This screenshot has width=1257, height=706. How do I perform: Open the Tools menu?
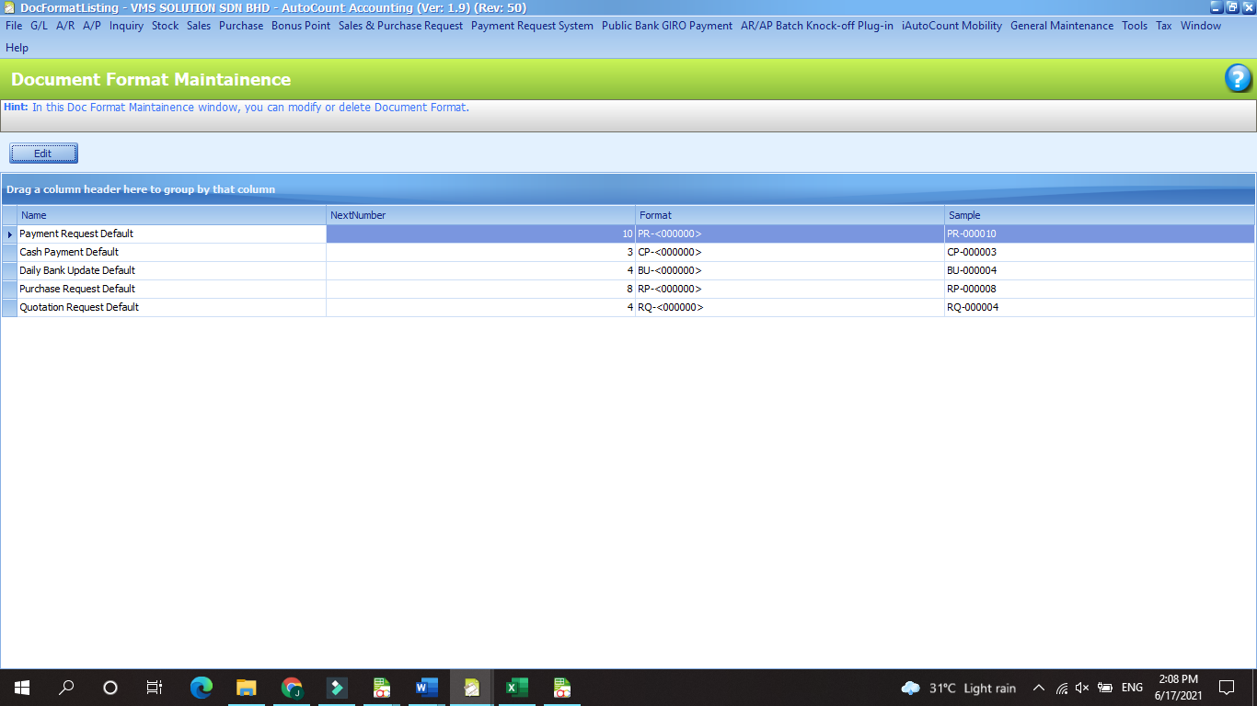click(1134, 26)
